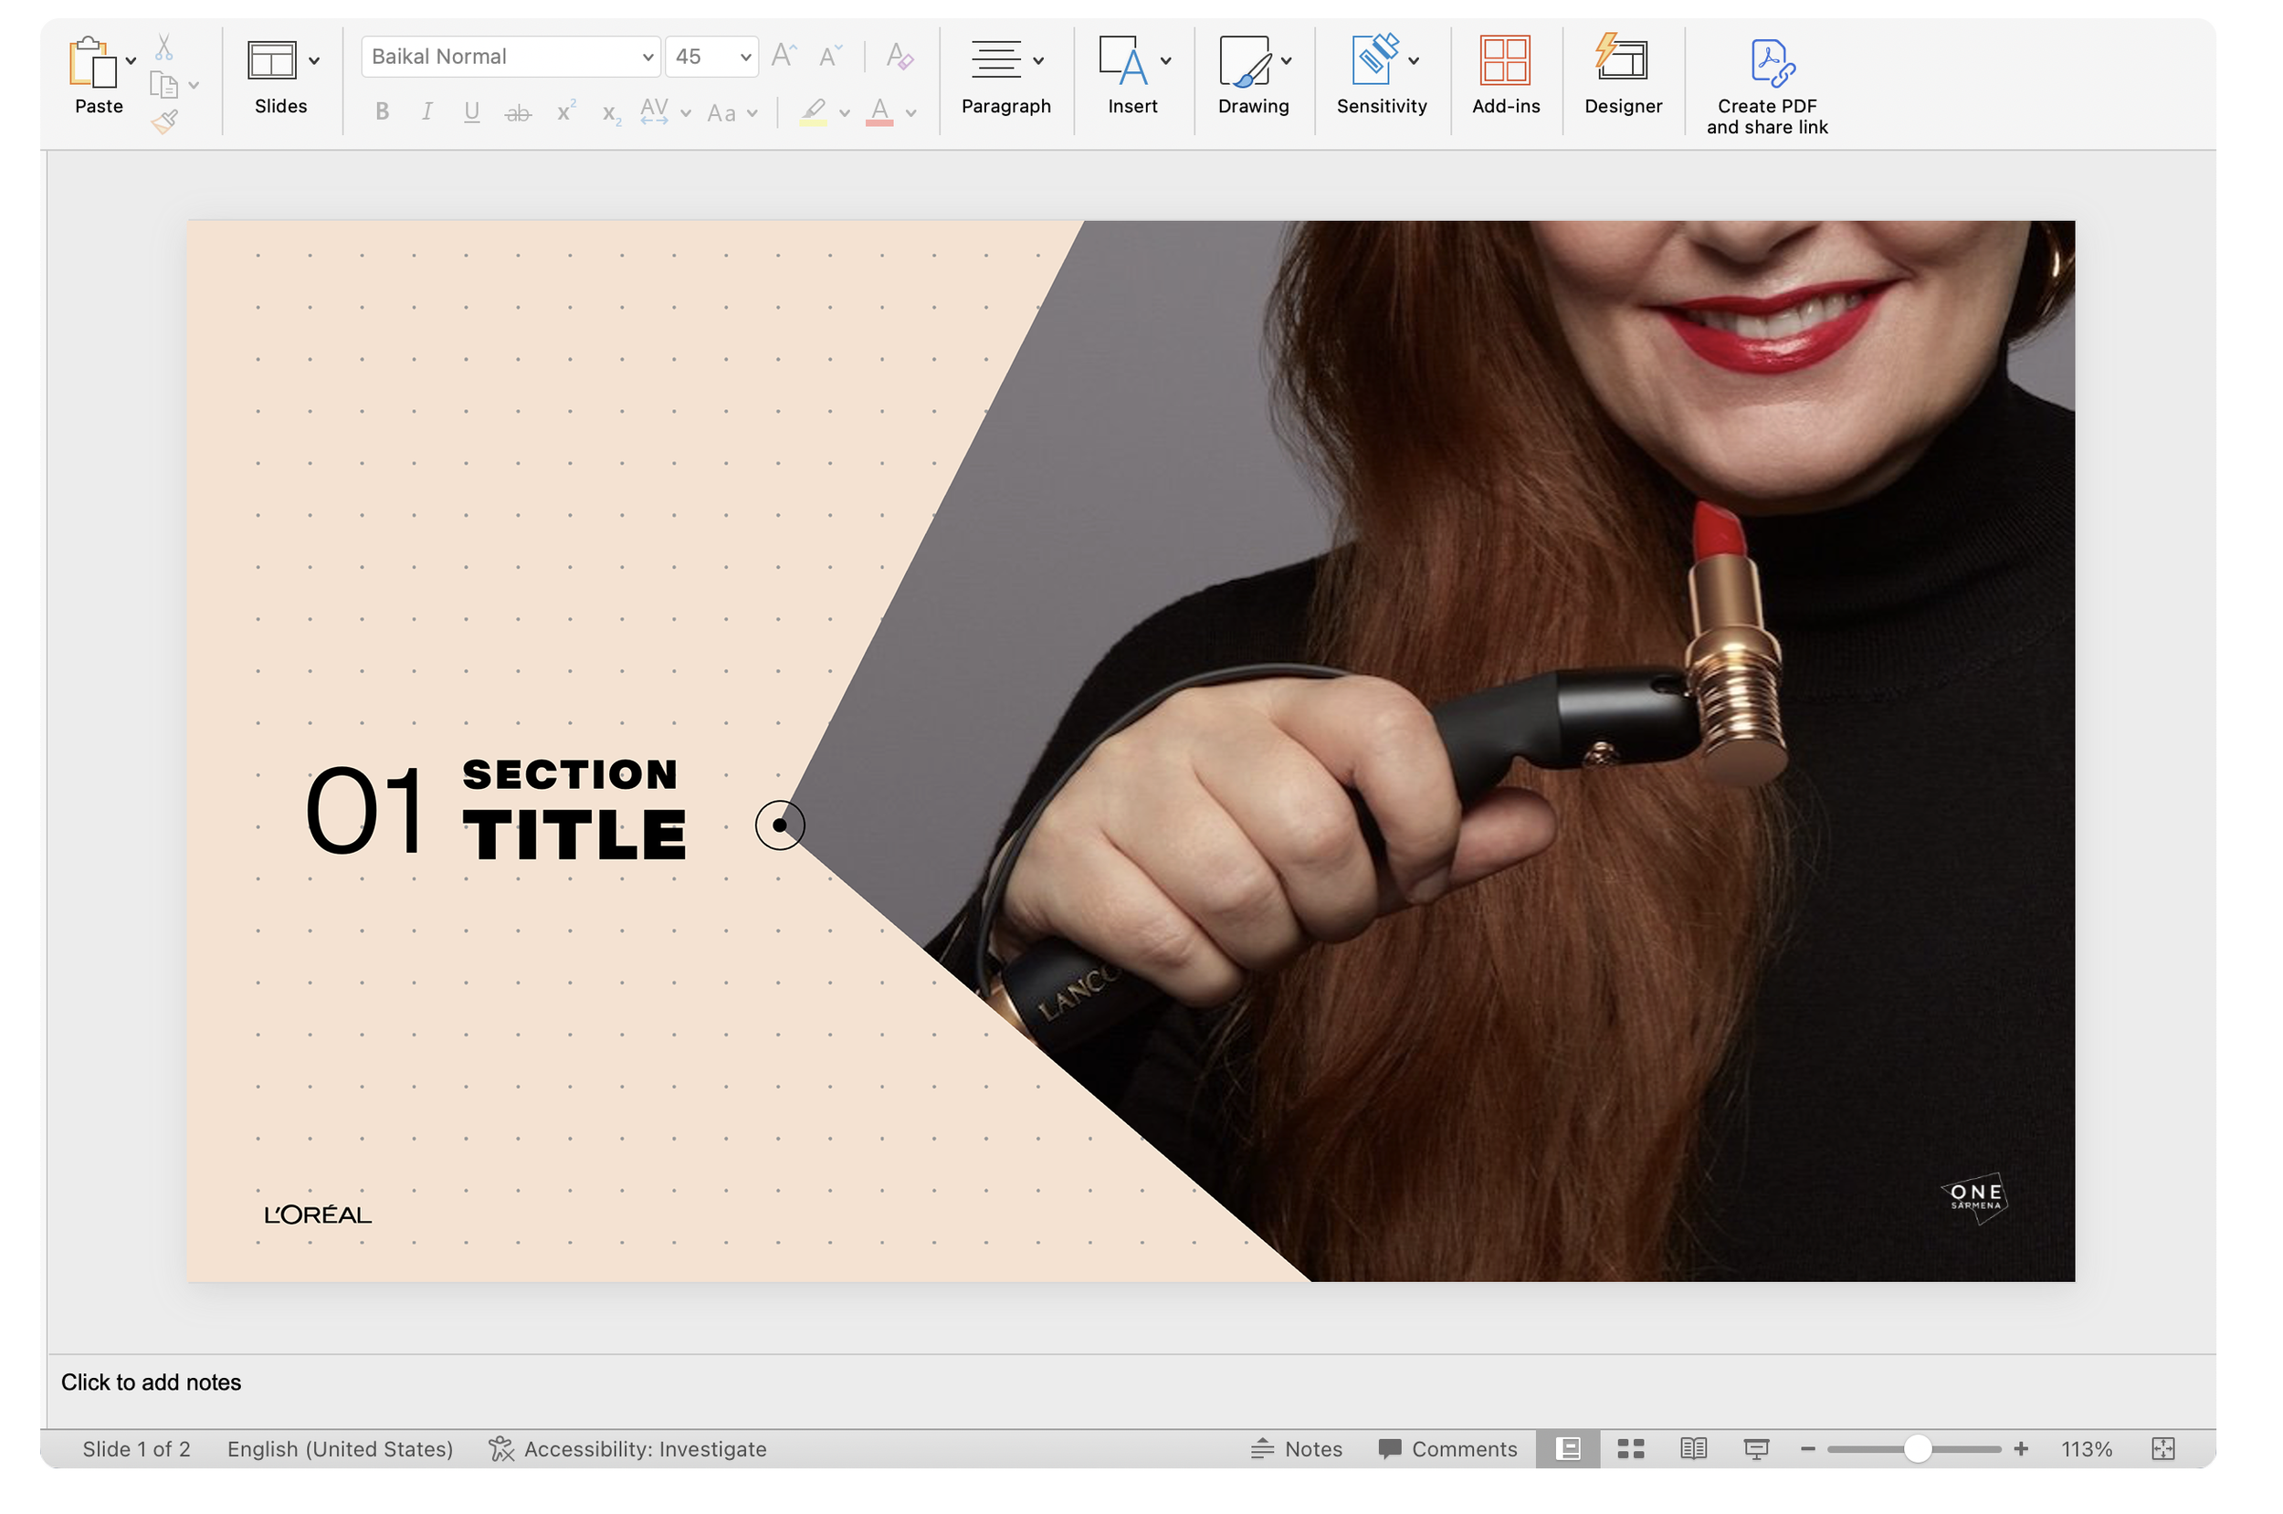The height and width of the screenshot is (1514, 2283).
Task: Expand the Sensitivity dropdown arrow
Action: coord(1414,61)
